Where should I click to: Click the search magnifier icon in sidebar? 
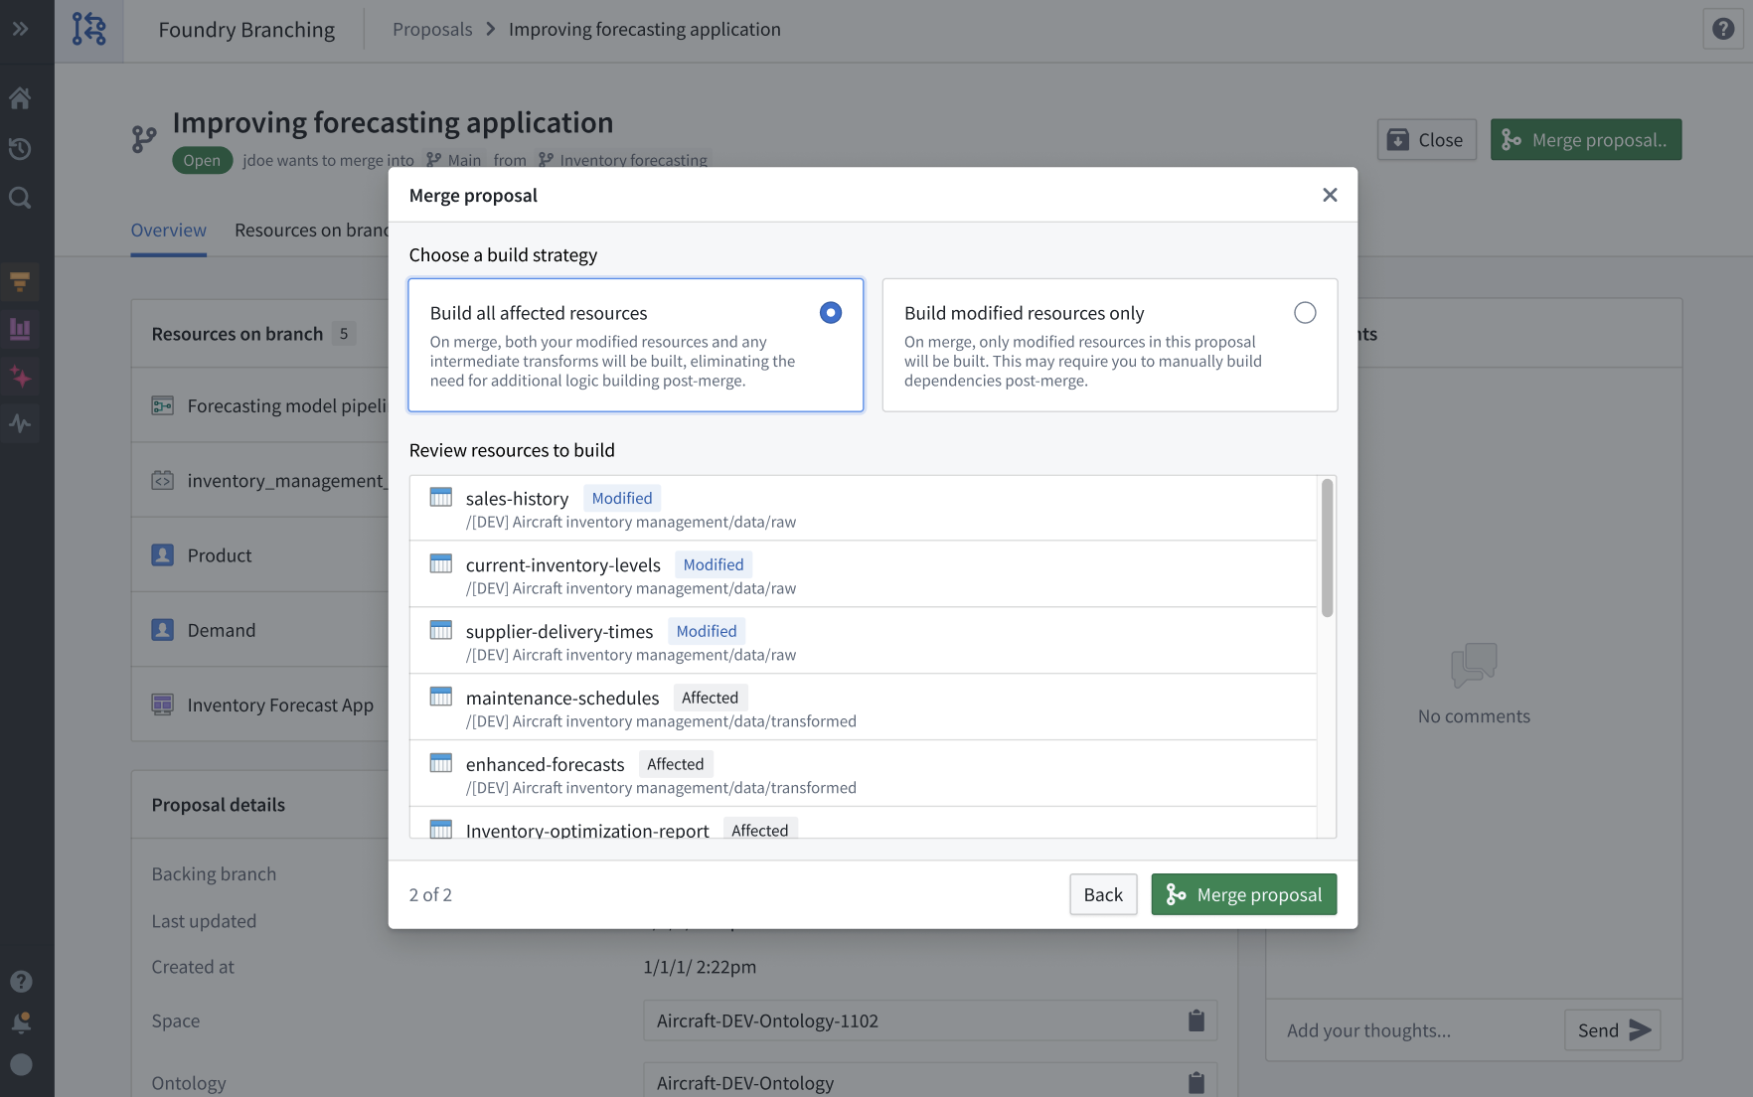pyautogui.click(x=20, y=199)
